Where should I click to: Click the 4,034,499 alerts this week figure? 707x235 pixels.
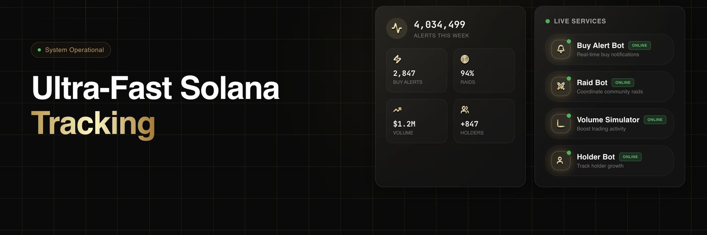click(439, 24)
